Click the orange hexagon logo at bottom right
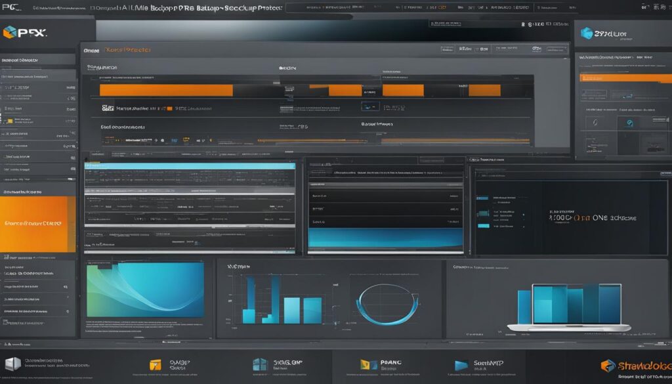The height and width of the screenshot is (384, 672). (608, 366)
